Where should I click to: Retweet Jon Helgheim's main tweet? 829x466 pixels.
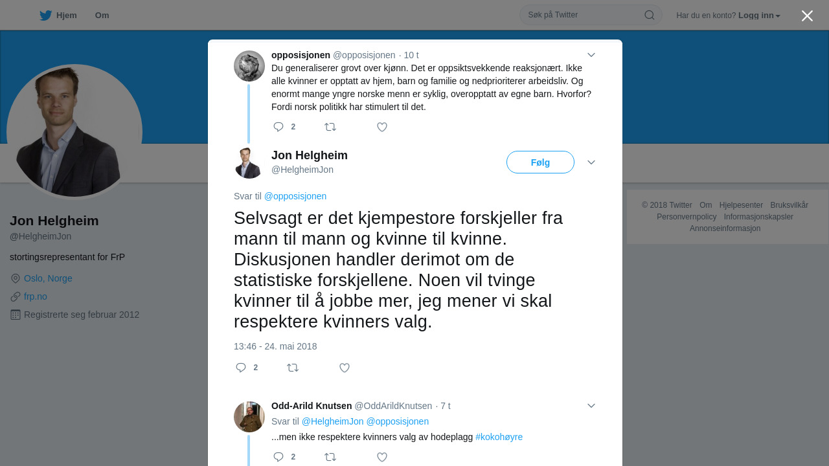[293, 368]
